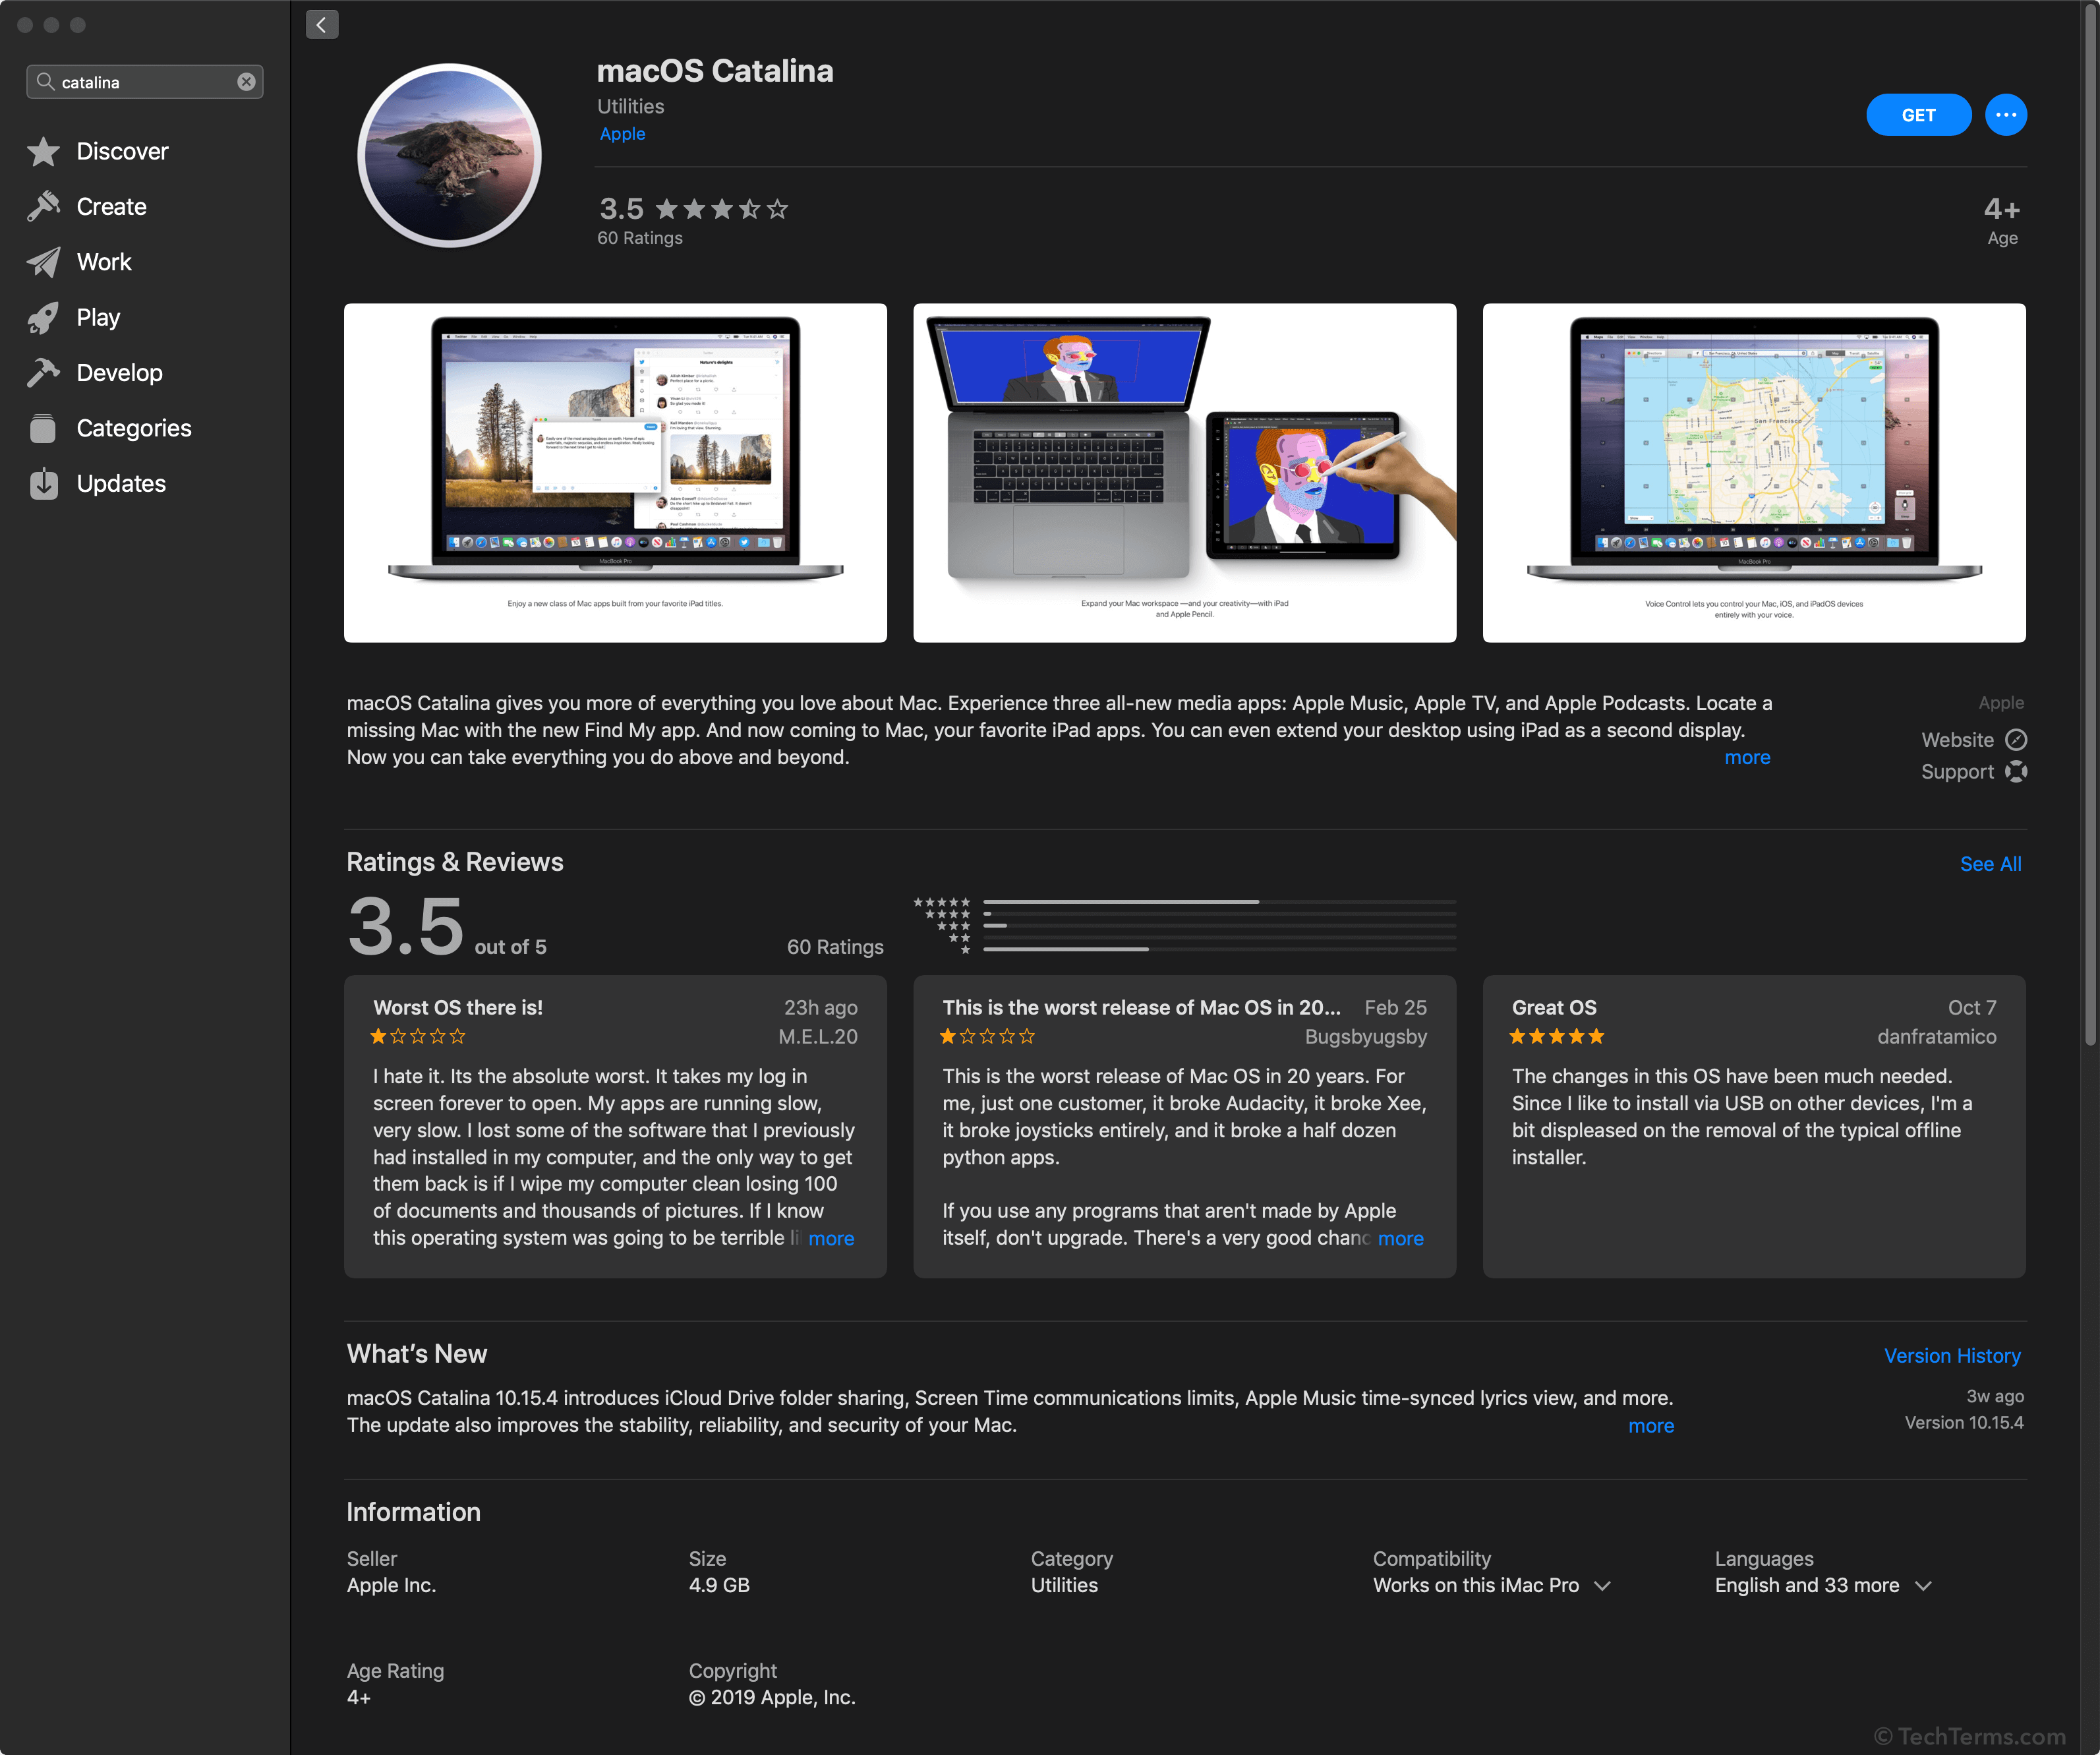The height and width of the screenshot is (1755, 2100).
Task: Click the Website compass icon
Action: (x=2016, y=740)
